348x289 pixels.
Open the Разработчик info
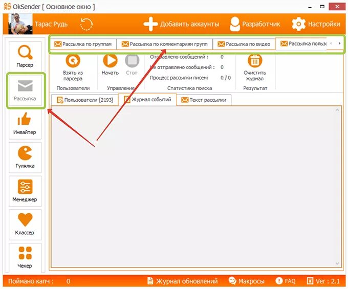point(255,24)
